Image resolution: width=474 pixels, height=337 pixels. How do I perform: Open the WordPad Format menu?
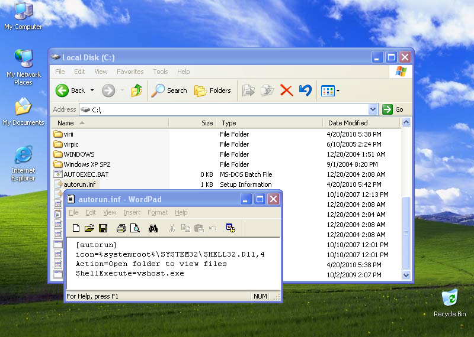coord(158,212)
